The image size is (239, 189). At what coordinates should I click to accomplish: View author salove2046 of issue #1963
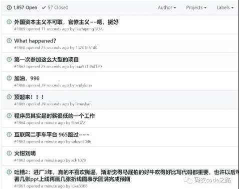pyautogui.click(x=81, y=141)
